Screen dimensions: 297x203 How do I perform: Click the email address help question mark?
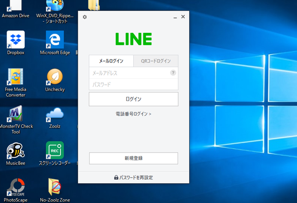[x=173, y=73]
